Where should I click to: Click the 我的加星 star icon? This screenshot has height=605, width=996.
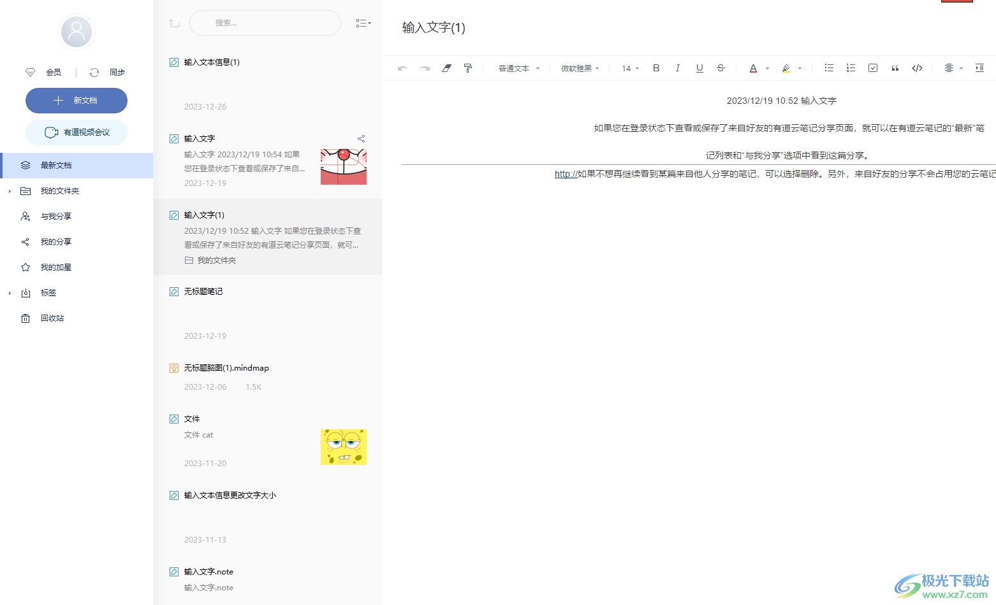click(x=26, y=267)
